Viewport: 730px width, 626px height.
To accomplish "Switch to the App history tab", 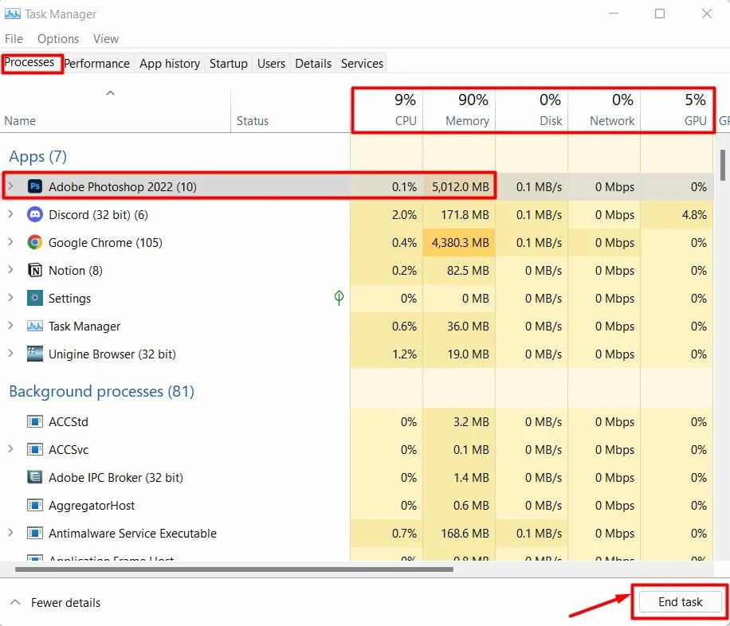I will pos(170,63).
